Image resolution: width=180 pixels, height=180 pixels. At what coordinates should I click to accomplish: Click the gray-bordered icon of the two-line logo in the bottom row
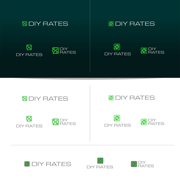click(x=134, y=164)
